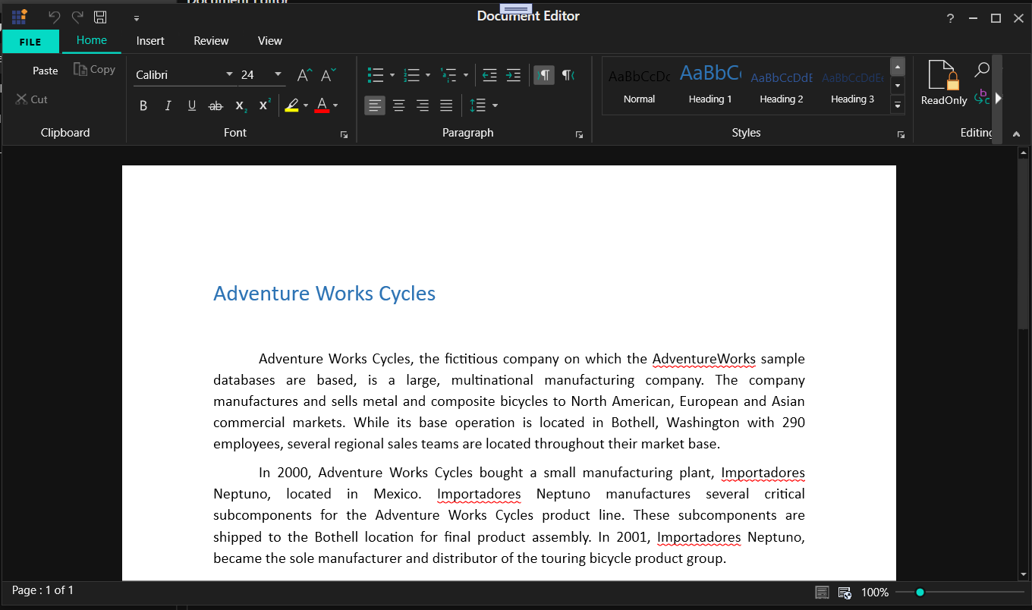Open the Line Spacing dropdown arrow
The width and height of the screenshot is (1032, 610).
tap(495, 105)
